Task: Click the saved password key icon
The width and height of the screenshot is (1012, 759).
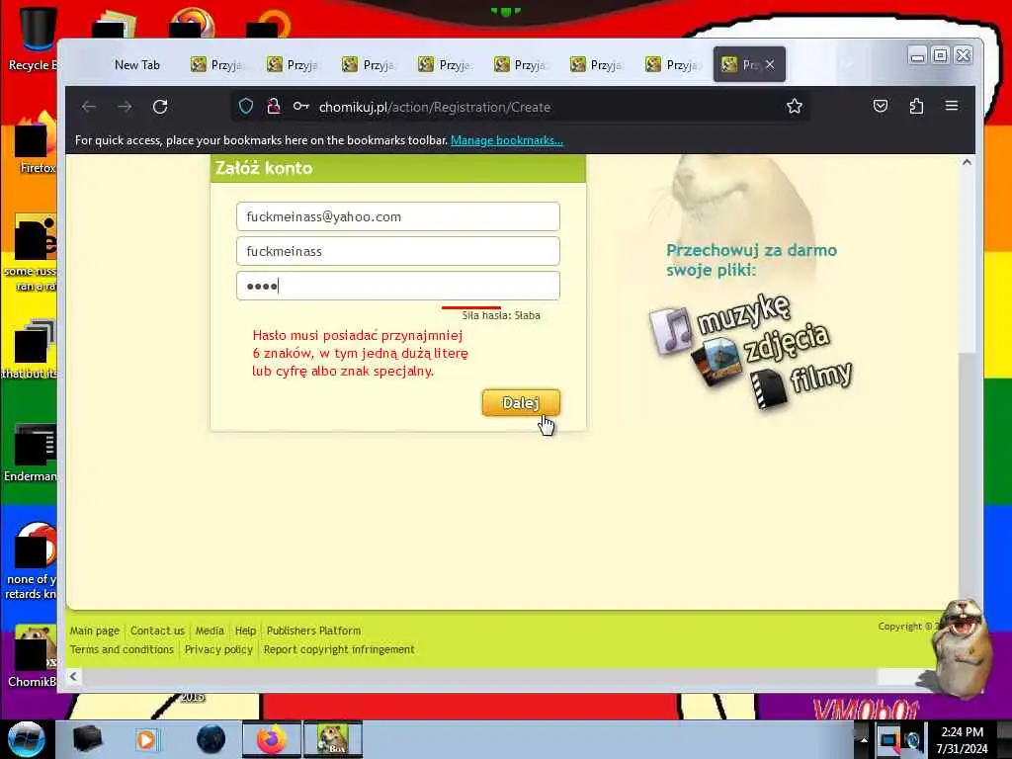Action: point(300,107)
